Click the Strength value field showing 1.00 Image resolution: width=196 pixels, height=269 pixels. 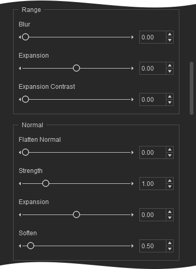(153, 184)
